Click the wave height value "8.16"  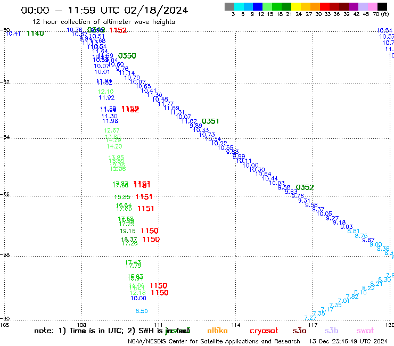click(360, 293)
